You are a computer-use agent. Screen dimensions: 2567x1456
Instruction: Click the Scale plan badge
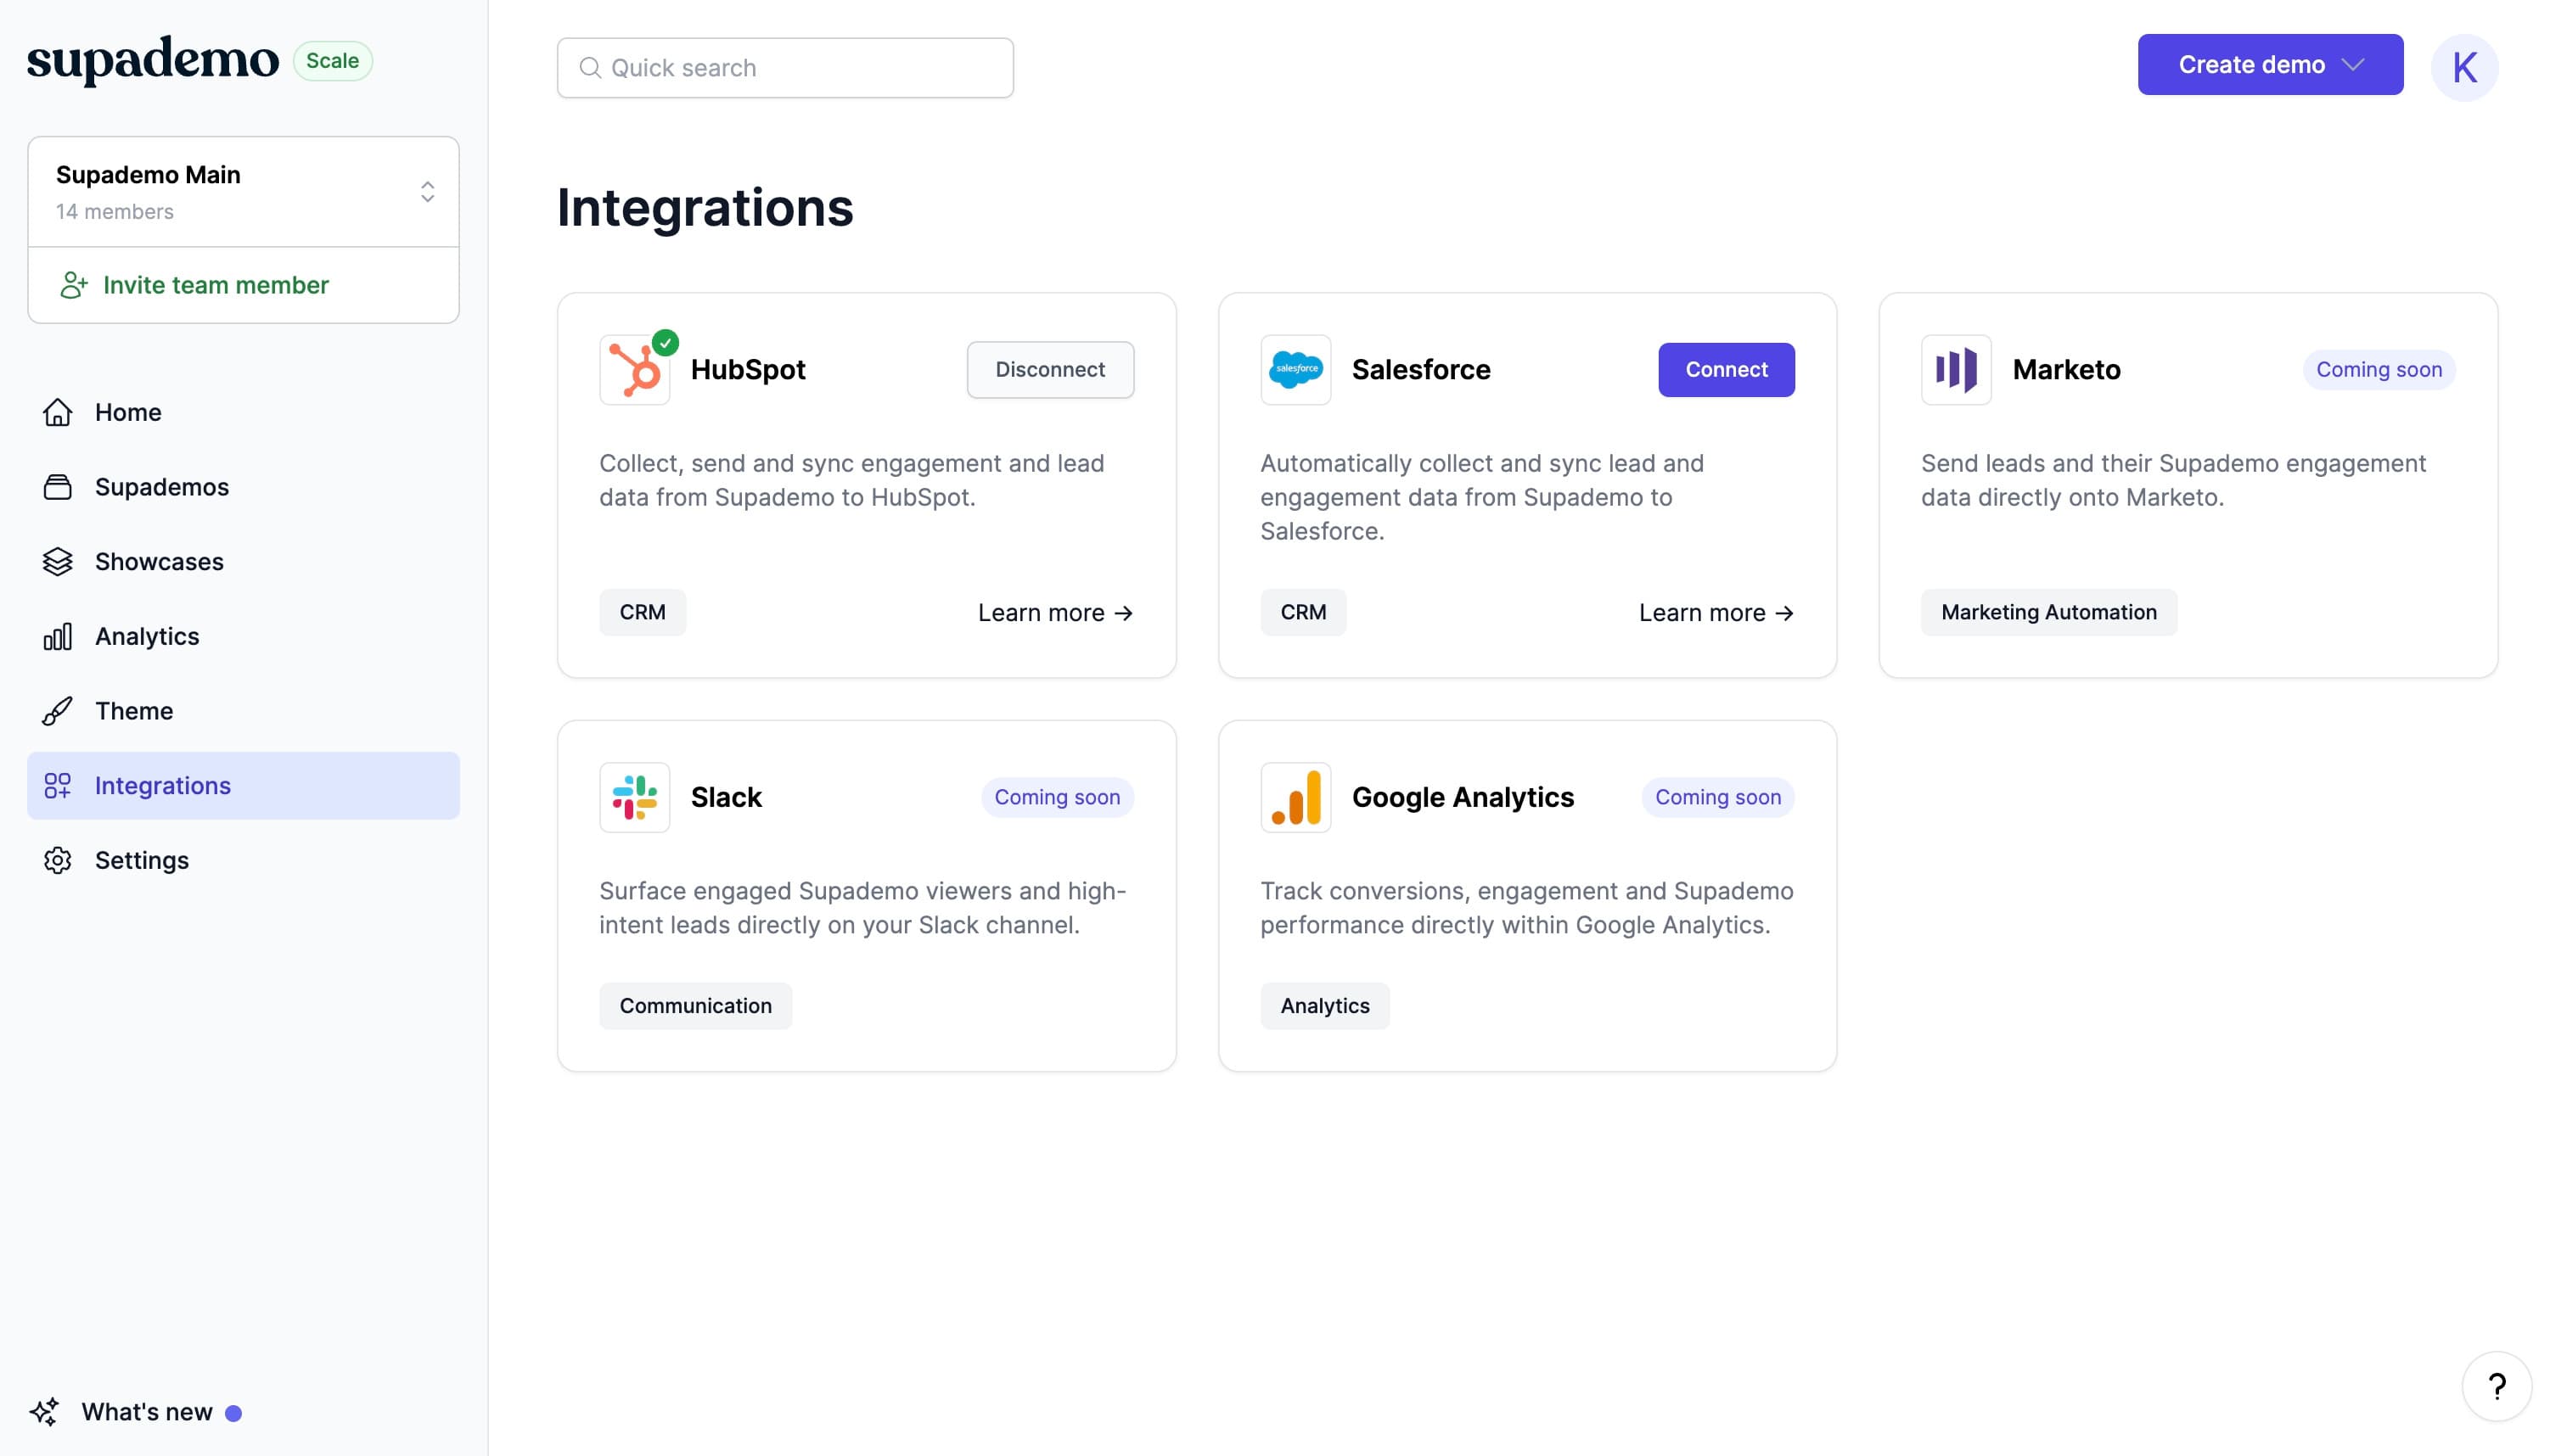coord(332,61)
